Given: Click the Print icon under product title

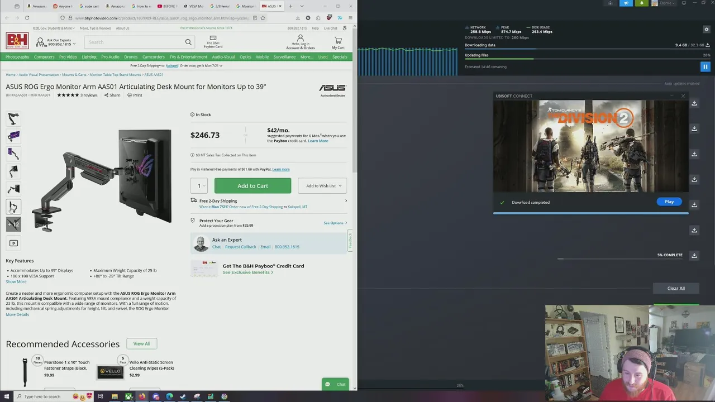Looking at the screenshot, I should click(135, 95).
